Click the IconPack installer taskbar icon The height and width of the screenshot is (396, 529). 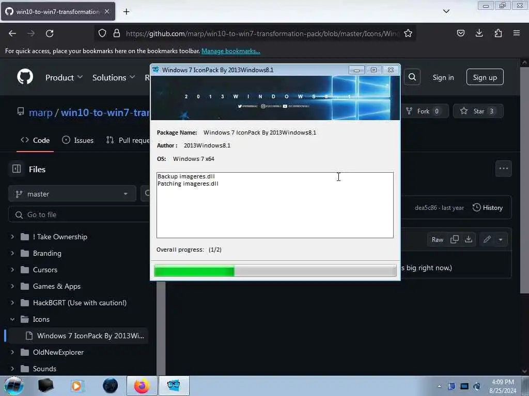point(174,386)
